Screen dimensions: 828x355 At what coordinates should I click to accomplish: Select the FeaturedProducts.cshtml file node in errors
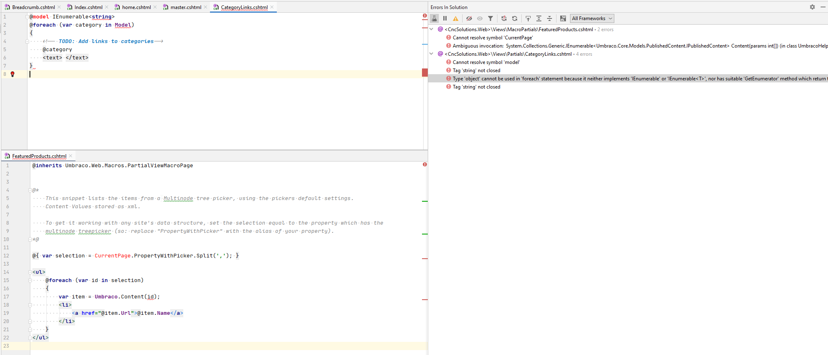(519, 30)
